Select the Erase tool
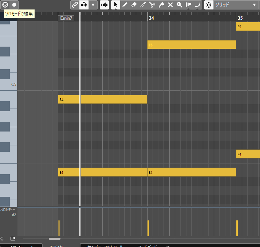The height and width of the screenshot is (247, 260). pos(134,5)
